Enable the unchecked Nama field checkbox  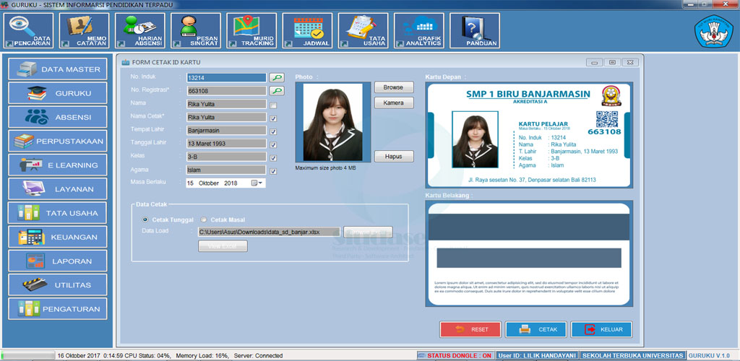pos(273,105)
